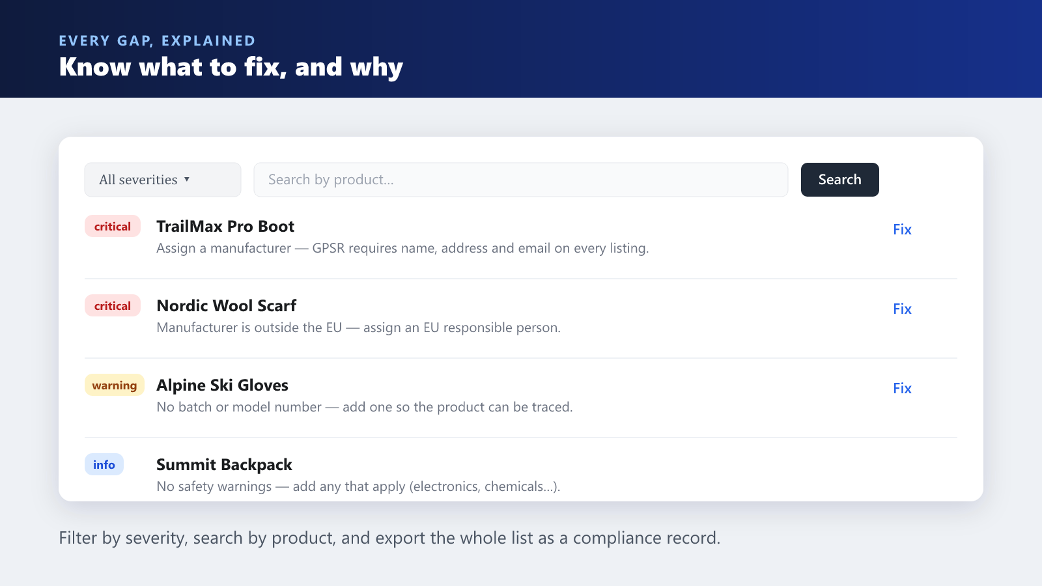Click the warning badge on Alpine Ski Gloves

click(x=115, y=385)
